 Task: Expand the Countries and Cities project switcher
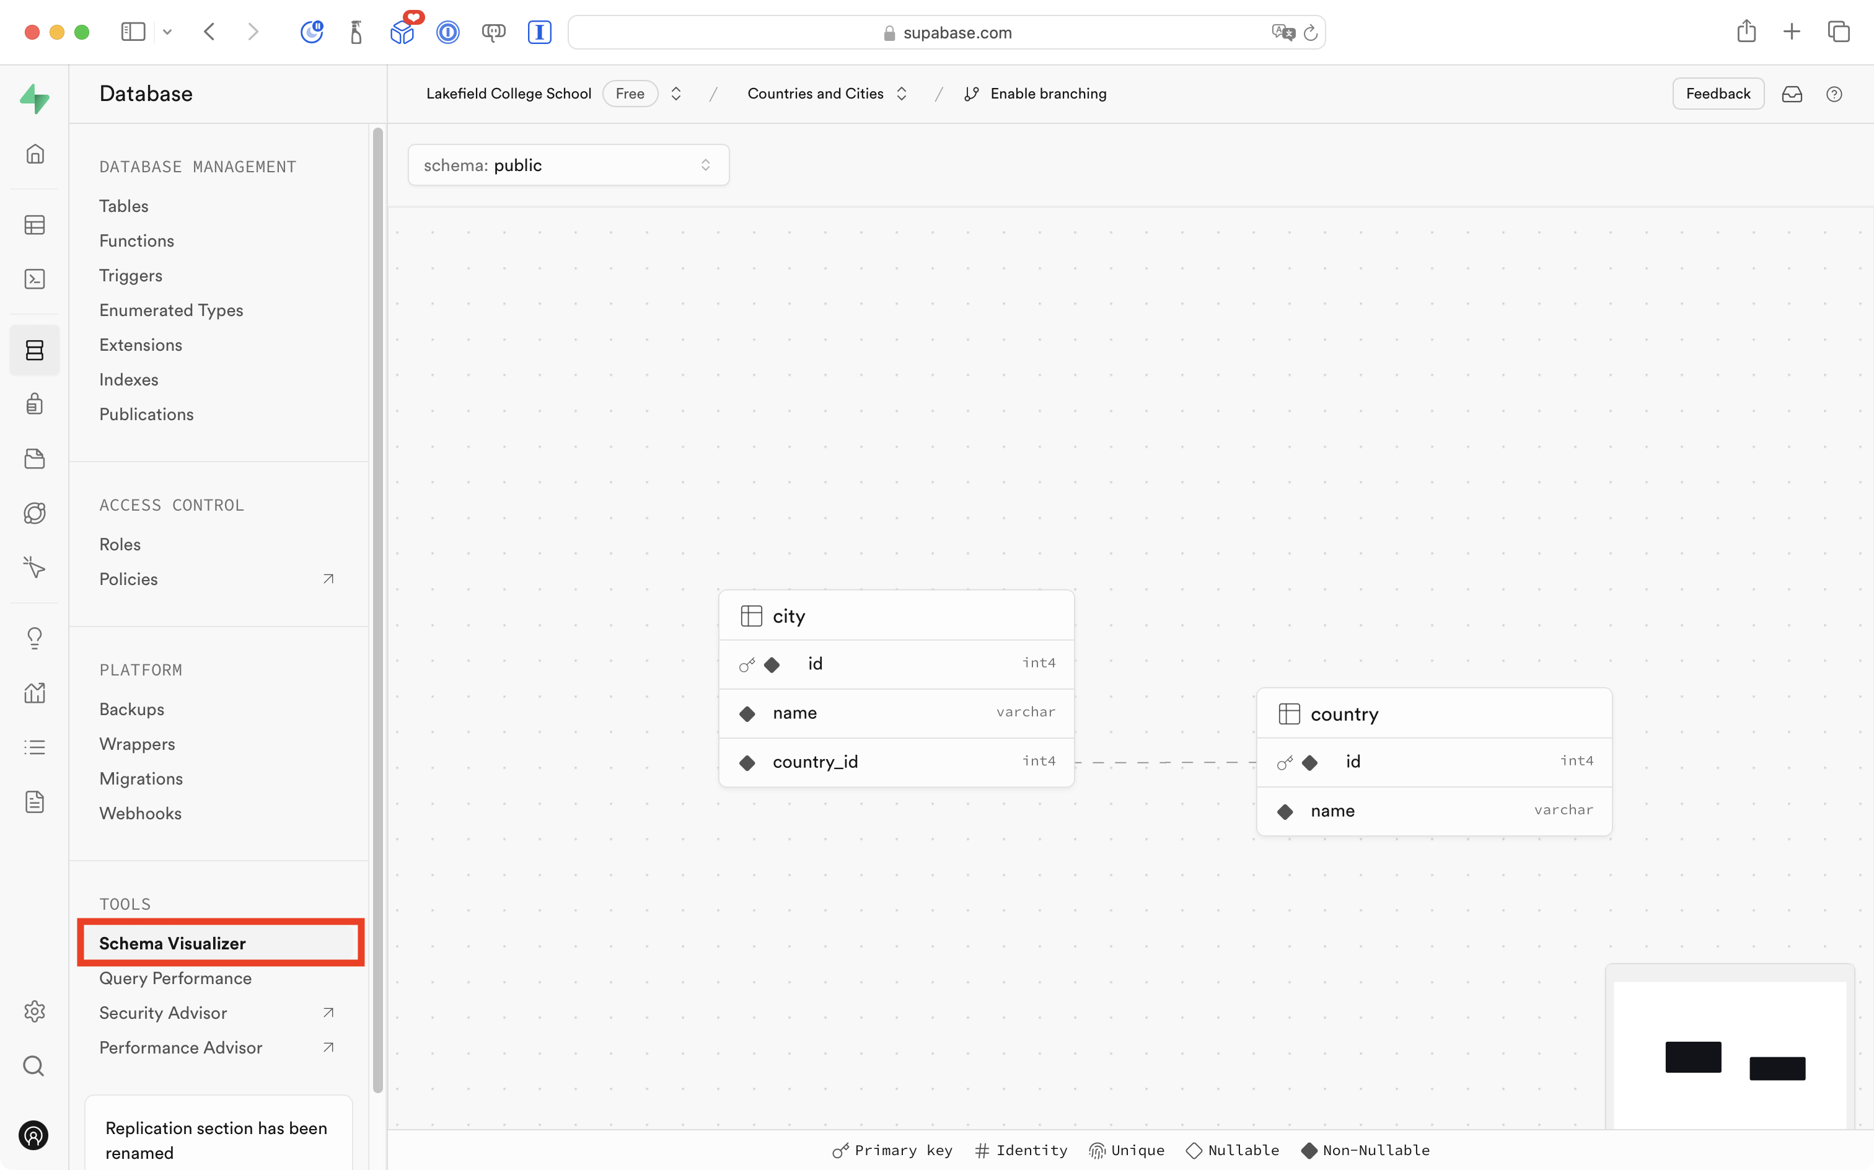click(902, 94)
